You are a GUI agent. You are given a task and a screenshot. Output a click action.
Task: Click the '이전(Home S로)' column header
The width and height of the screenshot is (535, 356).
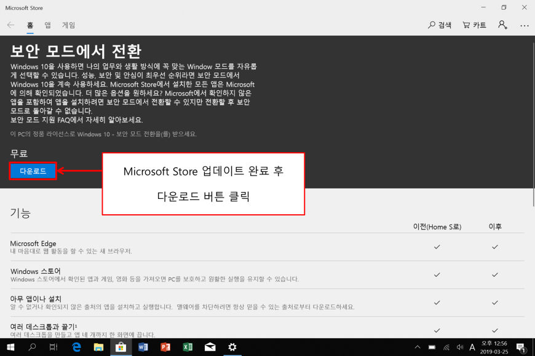coord(437,226)
